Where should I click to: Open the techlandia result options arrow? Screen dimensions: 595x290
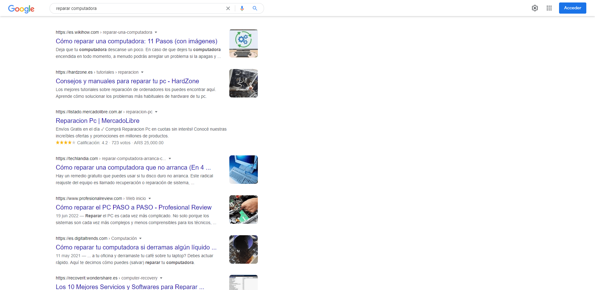click(170, 159)
